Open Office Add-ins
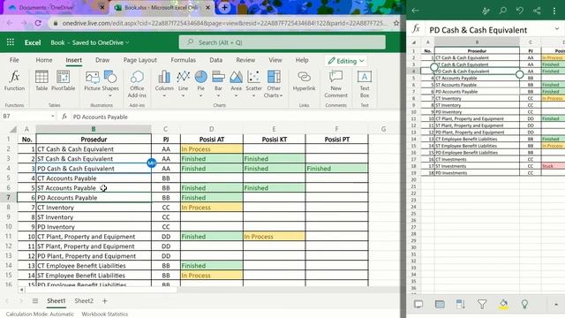Viewport: 565px width, 318px height. [x=137, y=85]
